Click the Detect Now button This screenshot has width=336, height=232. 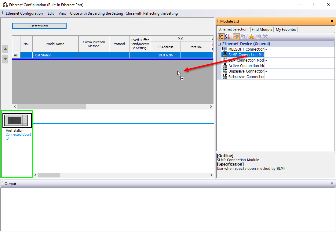(39, 26)
